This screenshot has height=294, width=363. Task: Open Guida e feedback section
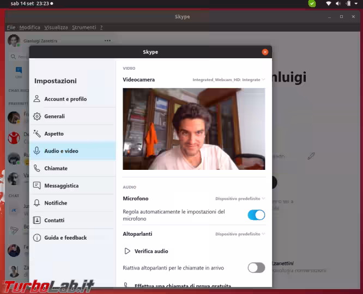point(72,238)
